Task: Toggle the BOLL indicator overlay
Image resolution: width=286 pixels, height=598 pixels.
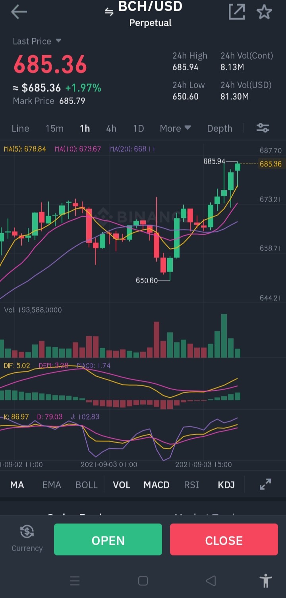Action: [x=86, y=485]
